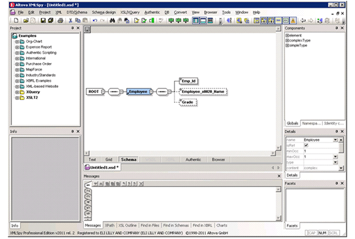The image size is (355, 239).
Task: Open the maxOcc dropdown in Details
Action: point(335,156)
